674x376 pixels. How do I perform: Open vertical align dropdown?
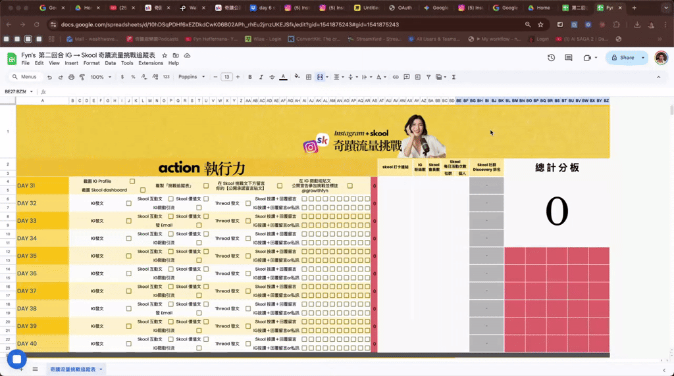click(352, 78)
